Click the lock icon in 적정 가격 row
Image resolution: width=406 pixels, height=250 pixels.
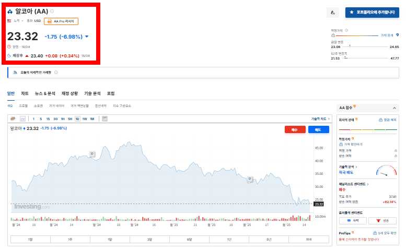(x=396, y=150)
